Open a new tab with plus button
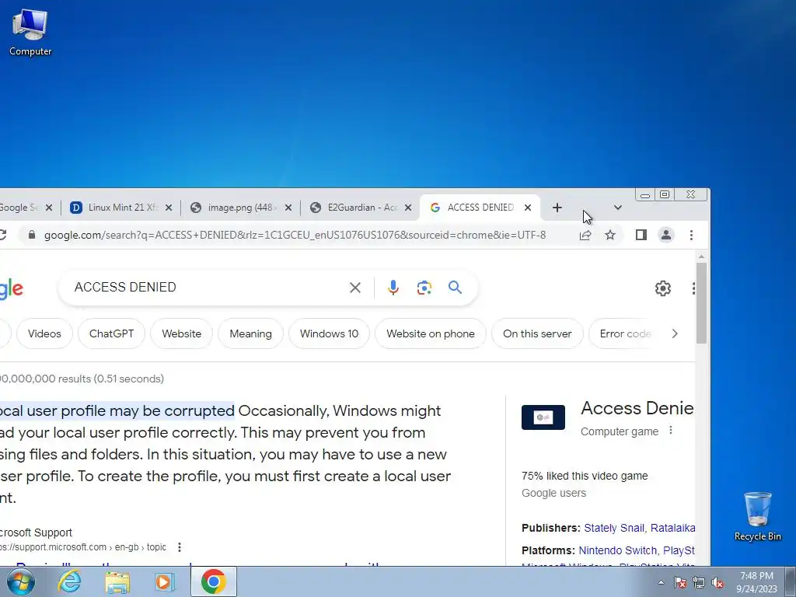Viewport: 796px width, 597px height. pos(557,208)
